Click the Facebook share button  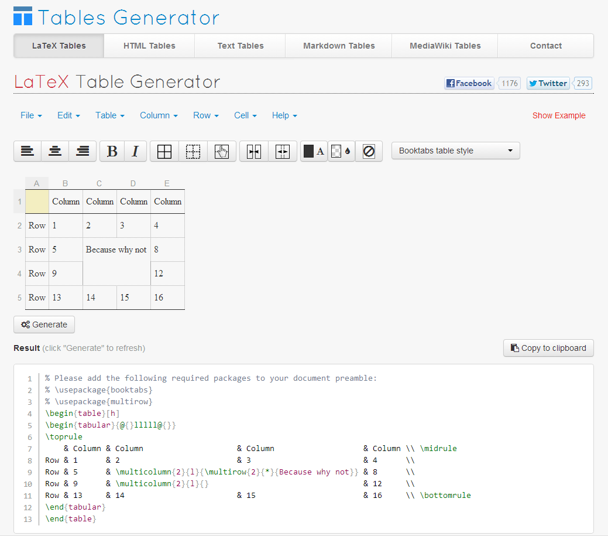point(469,83)
